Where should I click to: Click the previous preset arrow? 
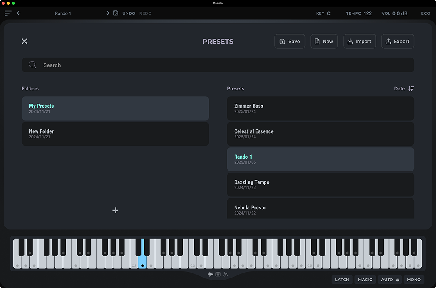tap(19, 13)
